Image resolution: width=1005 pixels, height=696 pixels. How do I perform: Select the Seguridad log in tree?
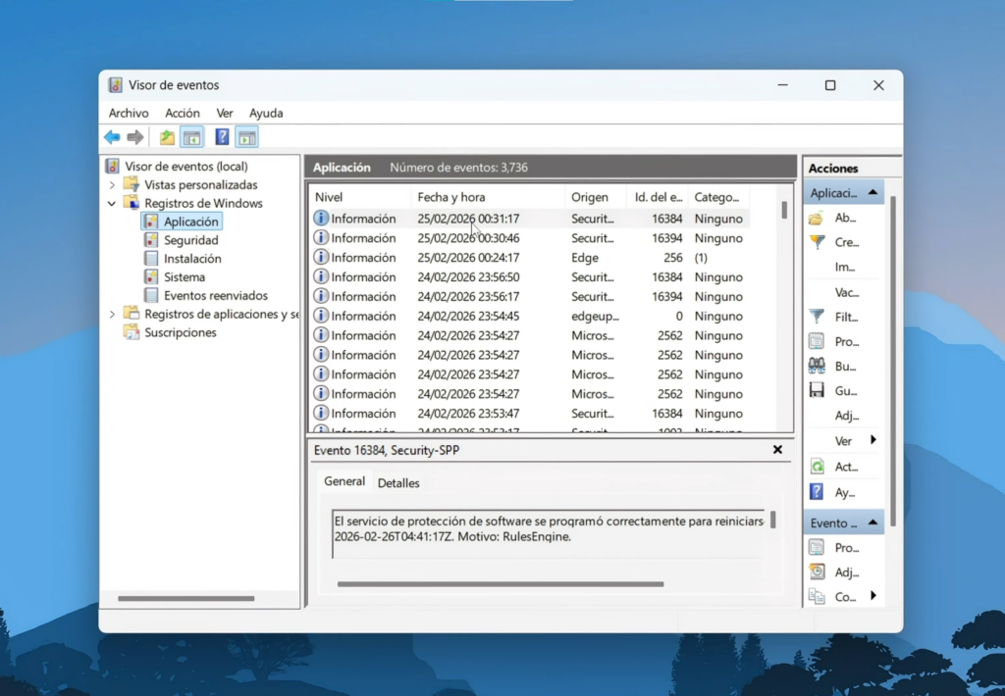click(x=190, y=240)
